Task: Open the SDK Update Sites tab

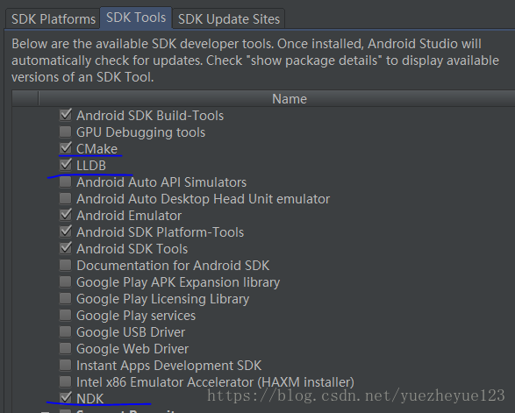Action: tap(229, 19)
